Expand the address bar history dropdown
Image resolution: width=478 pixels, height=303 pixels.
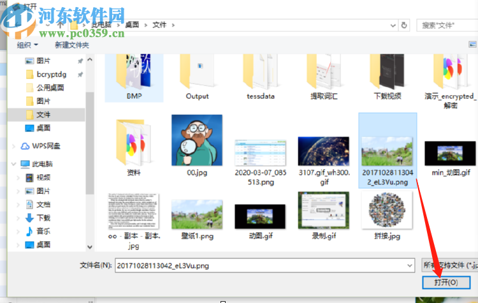click(393, 26)
